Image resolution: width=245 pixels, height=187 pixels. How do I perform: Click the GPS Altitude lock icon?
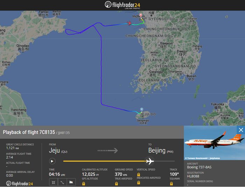pyautogui.click(x=84, y=184)
